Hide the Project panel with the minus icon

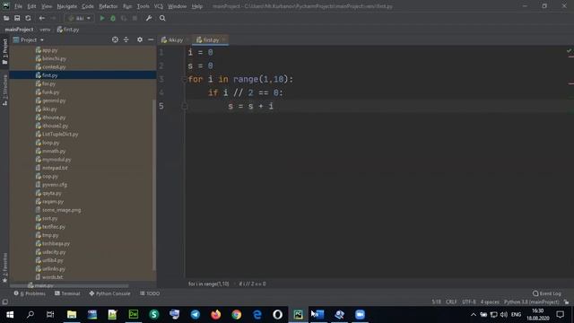[151, 39]
